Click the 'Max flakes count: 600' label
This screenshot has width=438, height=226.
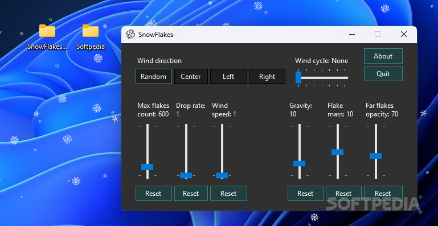[x=153, y=110]
